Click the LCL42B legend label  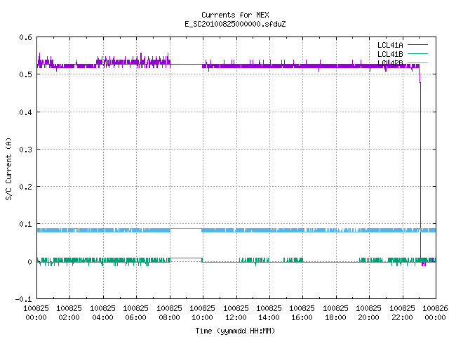tap(390, 63)
